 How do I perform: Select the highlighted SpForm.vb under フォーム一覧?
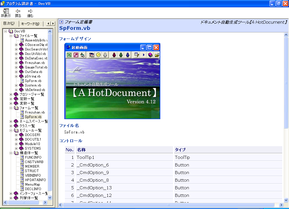click(33, 117)
